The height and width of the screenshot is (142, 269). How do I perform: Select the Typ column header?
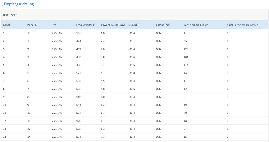pos(54,25)
